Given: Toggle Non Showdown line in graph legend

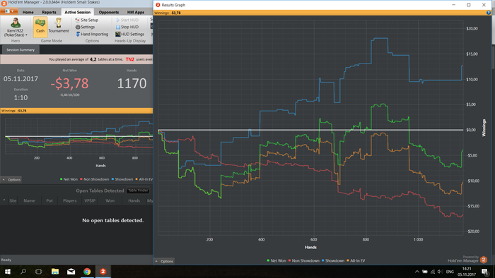Looking at the screenshot, I should tap(303, 260).
